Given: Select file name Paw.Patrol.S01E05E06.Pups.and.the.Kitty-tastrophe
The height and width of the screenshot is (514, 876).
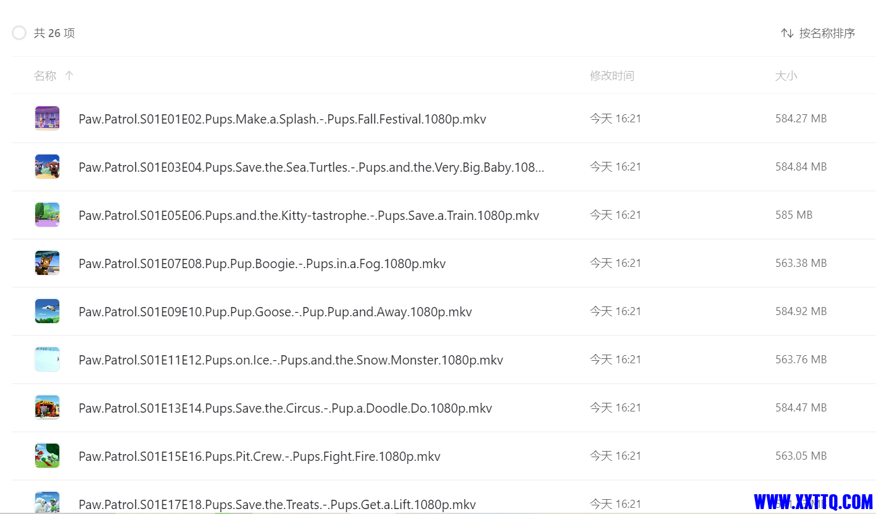Looking at the screenshot, I should pos(309,215).
